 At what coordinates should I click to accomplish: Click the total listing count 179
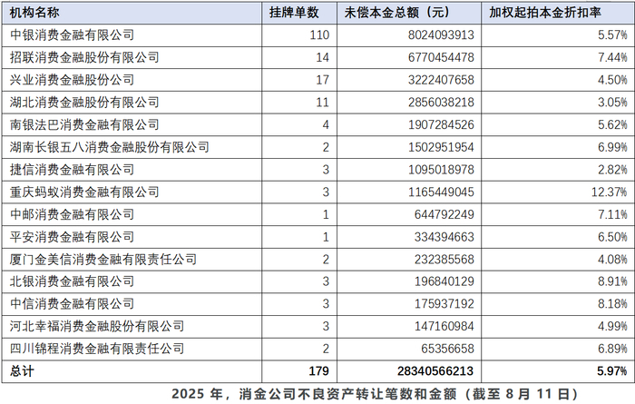(x=319, y=371)
